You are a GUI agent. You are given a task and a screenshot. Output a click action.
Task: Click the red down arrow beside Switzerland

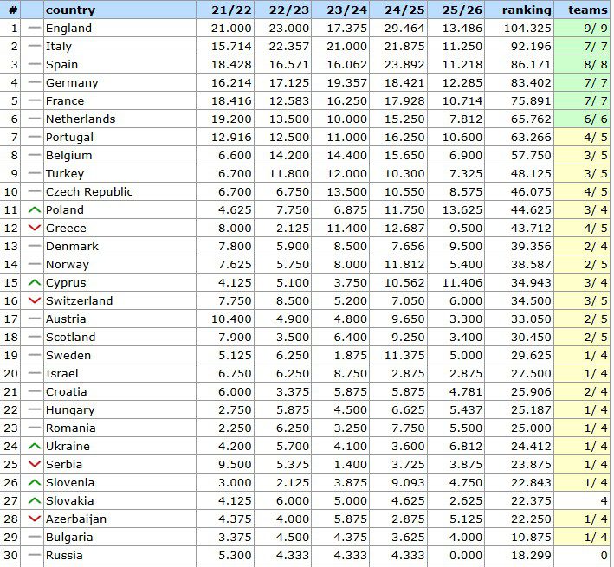pos(34,300)
